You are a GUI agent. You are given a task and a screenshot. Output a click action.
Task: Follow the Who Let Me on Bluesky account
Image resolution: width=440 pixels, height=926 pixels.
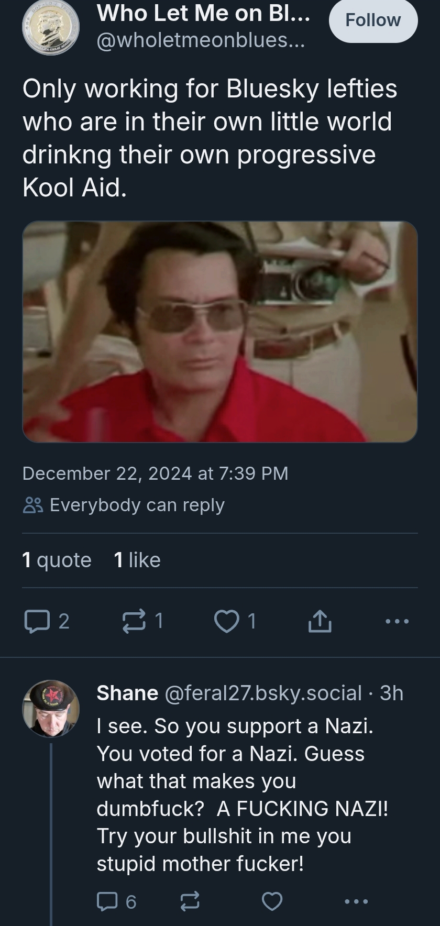point(373,20)
